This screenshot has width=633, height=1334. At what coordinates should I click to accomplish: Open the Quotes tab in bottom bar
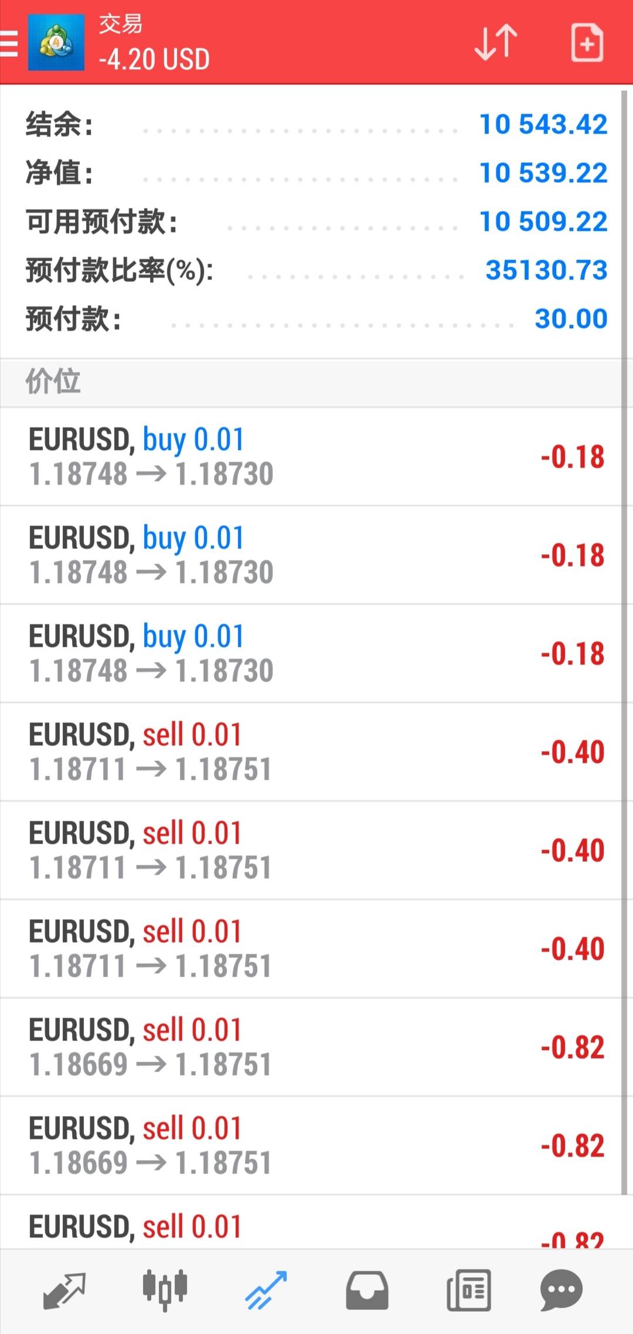64,1290
